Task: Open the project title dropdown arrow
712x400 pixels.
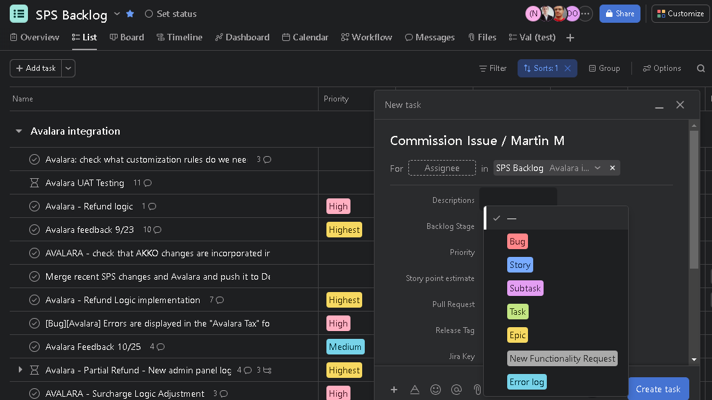Action: click(116, 14)
